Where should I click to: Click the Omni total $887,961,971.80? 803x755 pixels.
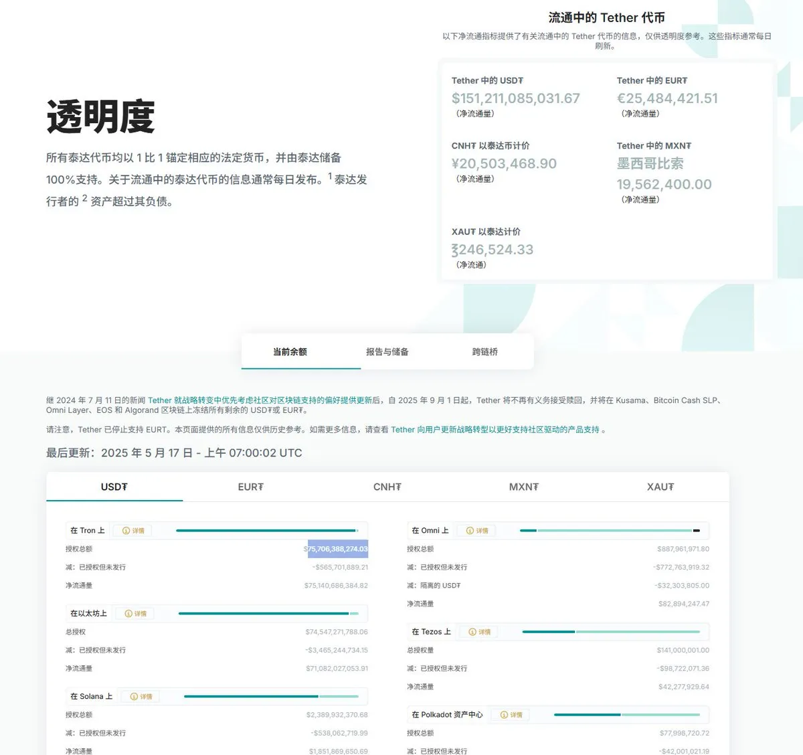pyautogui.click(x=683, y=549)
